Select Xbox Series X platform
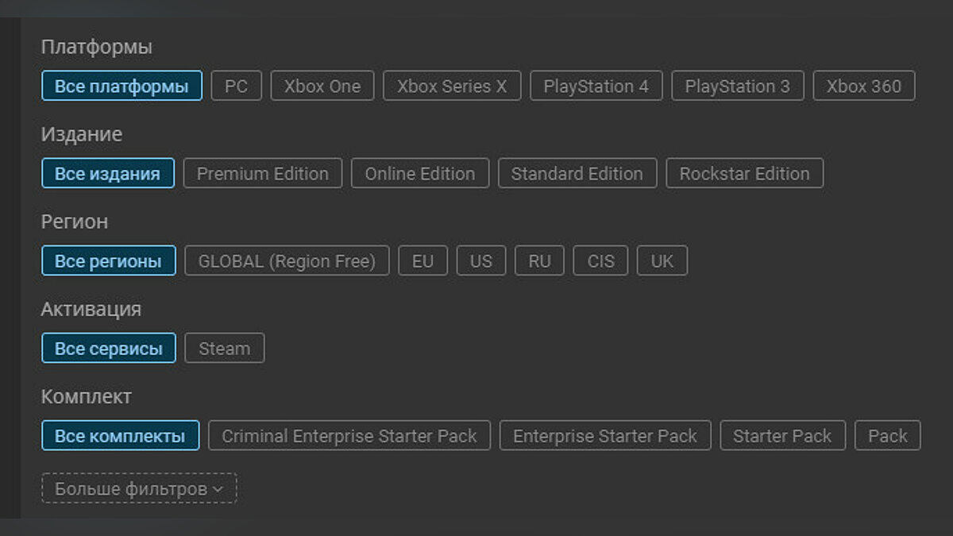Viewport: 953px width, 536px height. pyautogui.click(x=452, y=87)
